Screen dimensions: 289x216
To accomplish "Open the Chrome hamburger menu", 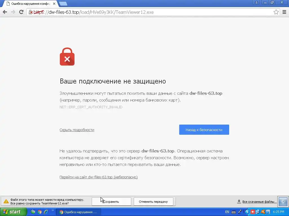I will pyautogui.click(x=284, y=12).
